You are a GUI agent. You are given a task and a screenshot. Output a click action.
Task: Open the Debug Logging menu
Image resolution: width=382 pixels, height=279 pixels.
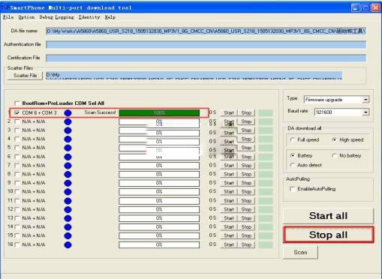click(x=56, y=17)
